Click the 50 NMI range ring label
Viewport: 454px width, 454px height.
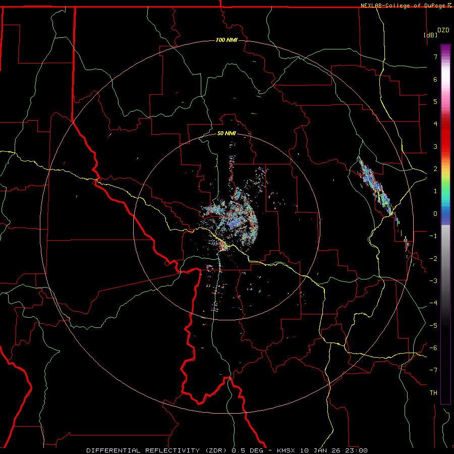coord(226,133)
